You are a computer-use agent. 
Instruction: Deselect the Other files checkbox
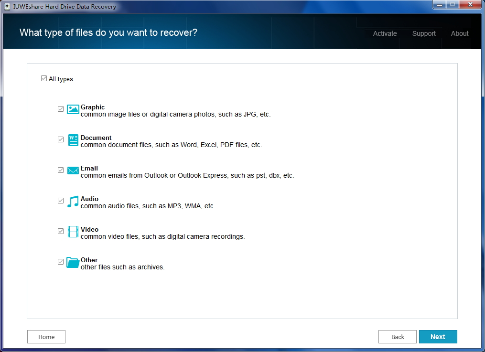tap(61, 262)
